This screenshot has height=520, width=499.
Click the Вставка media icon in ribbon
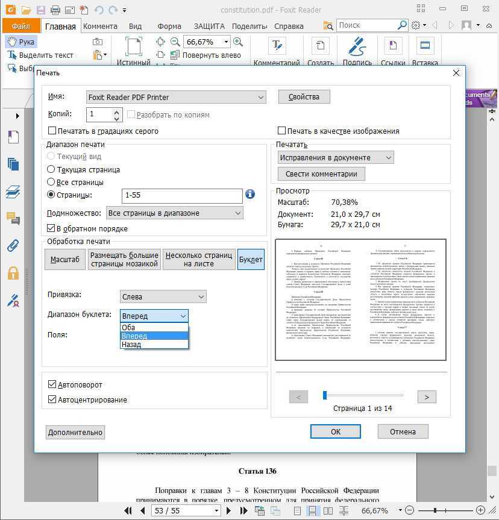[425, 46]
